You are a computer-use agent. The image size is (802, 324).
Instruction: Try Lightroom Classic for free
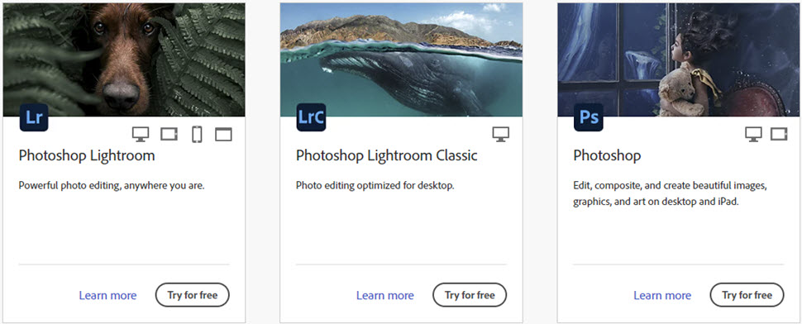click(470, 295)
